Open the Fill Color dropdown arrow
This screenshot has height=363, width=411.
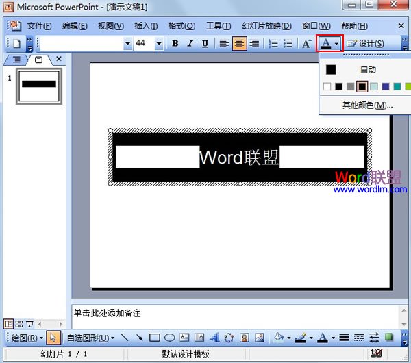click(289, 338)
